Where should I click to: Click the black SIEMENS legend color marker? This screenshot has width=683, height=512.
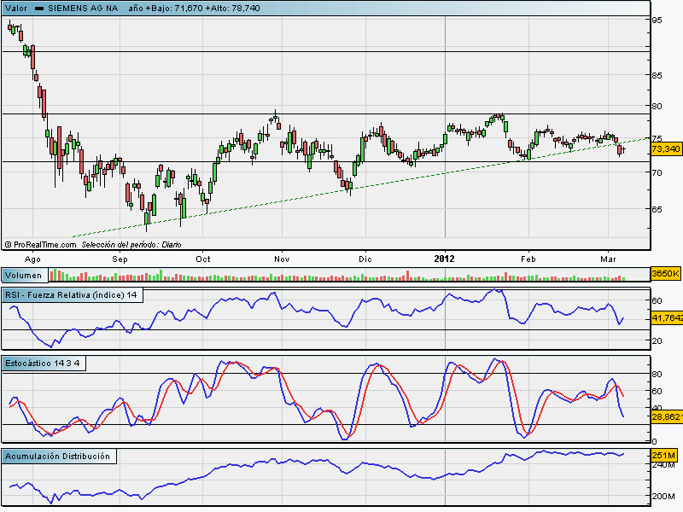coord(38,9)
